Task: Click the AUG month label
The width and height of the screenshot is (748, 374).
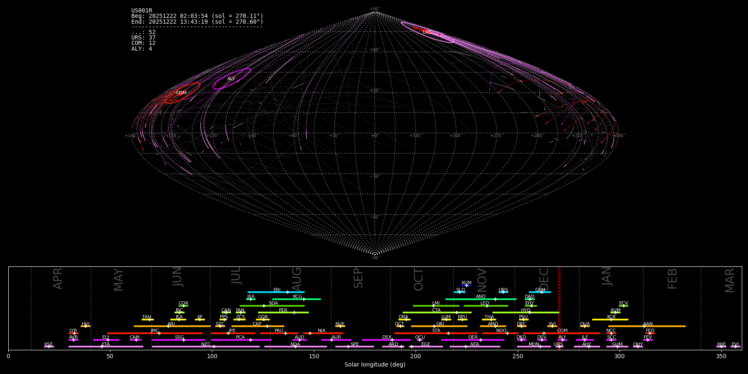Action: tap(297, 278)
